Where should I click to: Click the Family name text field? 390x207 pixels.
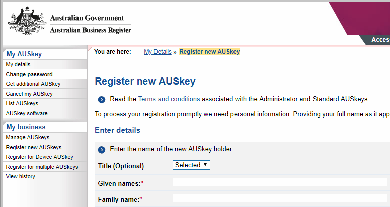click(x=280, y=198)
